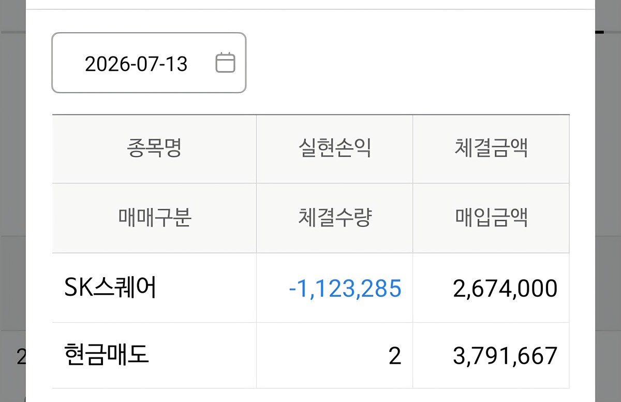Select the 체결수량 column header
Viewport: 621px width, 402px height.
(335, 218)
